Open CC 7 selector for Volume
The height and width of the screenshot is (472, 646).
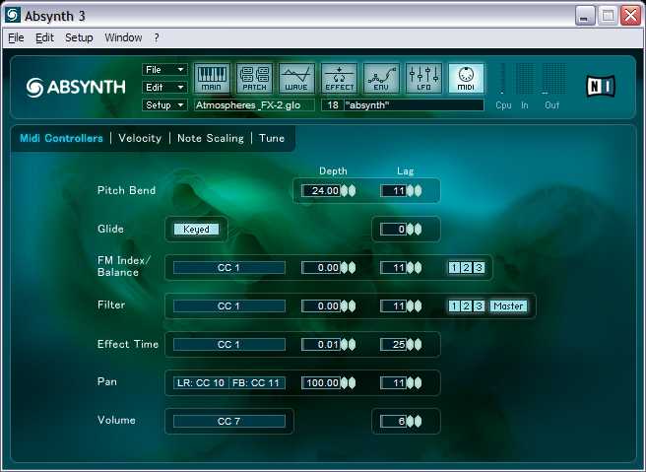click(229, 421)
